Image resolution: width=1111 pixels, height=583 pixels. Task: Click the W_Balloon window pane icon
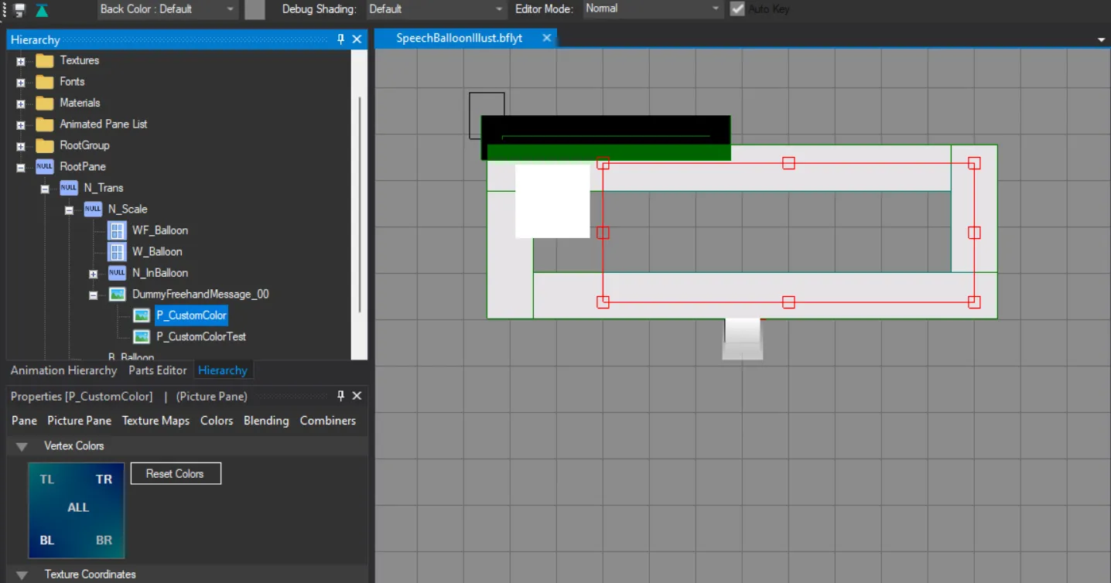[117, 251]
